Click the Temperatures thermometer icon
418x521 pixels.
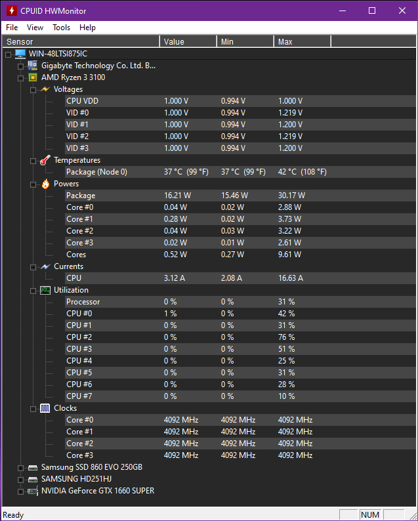pyautogui.click(x=45, y=160)
